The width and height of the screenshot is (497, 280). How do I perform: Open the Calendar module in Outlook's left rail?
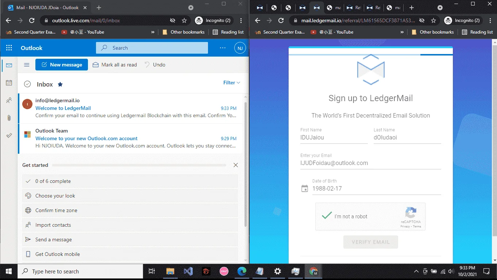[9, 83]
